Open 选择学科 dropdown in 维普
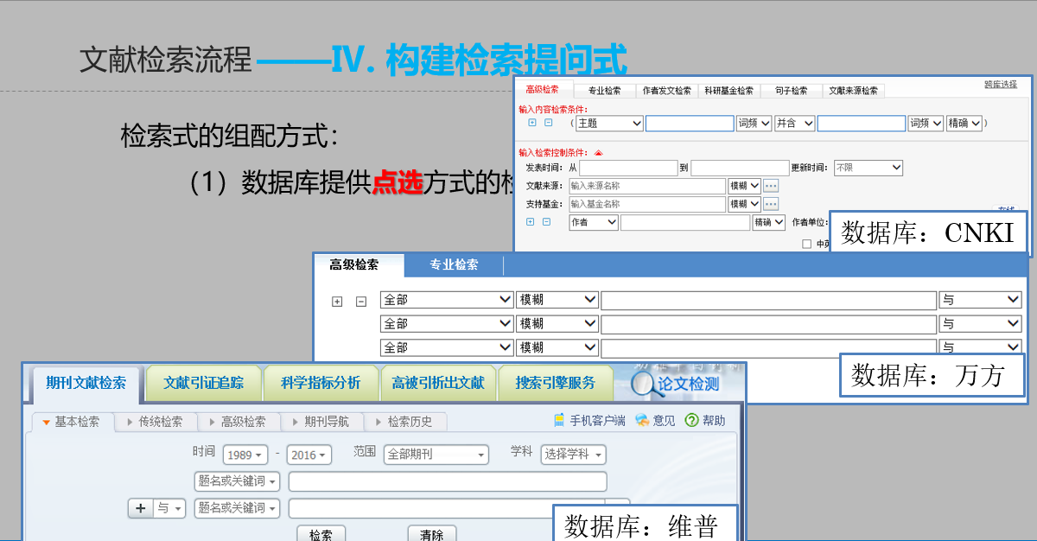The image size is (1037, 541). (573, 455)
